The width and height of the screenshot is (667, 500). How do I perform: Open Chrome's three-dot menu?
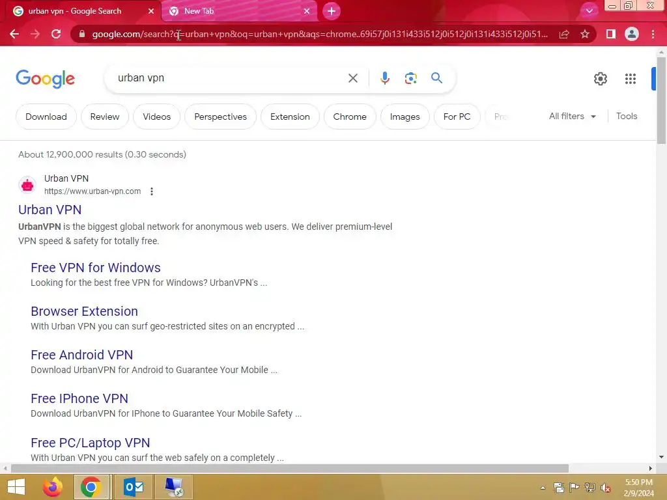pos(653,34)
